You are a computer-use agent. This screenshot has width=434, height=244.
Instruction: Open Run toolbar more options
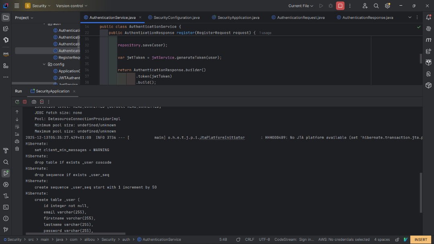click(x=49, y=102)
